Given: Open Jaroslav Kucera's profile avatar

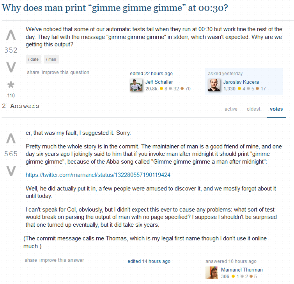Looking at the screenshot, I should pyautogui.click(x=214, y=85).
